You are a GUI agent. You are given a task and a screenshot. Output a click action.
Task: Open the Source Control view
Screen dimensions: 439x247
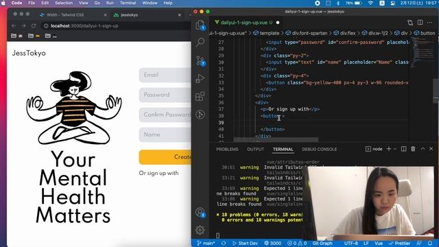pos(200,60)
